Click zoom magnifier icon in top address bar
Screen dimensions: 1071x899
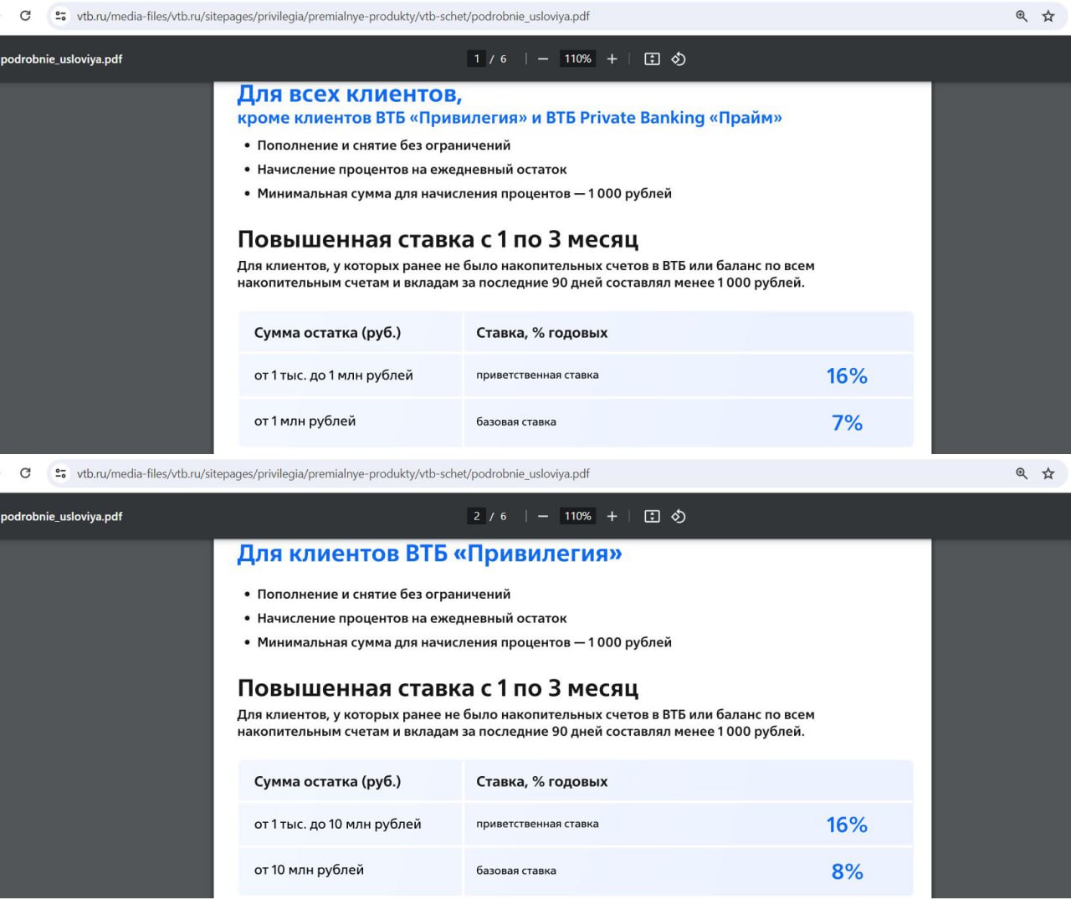(x=1022, y=16)
